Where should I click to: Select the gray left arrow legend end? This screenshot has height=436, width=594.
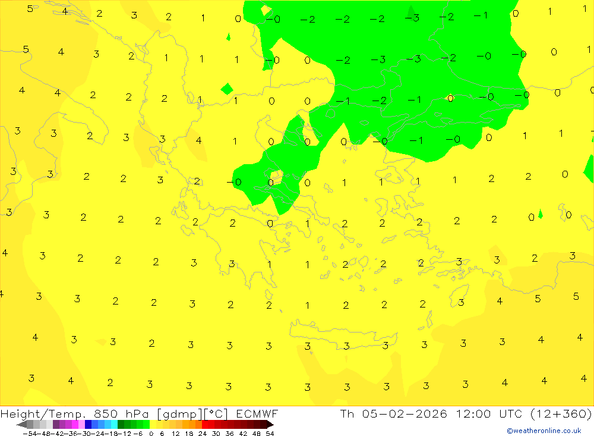pos(22,425)
